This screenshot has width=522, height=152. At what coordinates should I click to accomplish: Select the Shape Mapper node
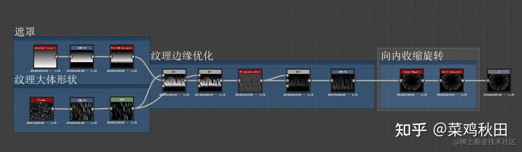pos(411,81)
